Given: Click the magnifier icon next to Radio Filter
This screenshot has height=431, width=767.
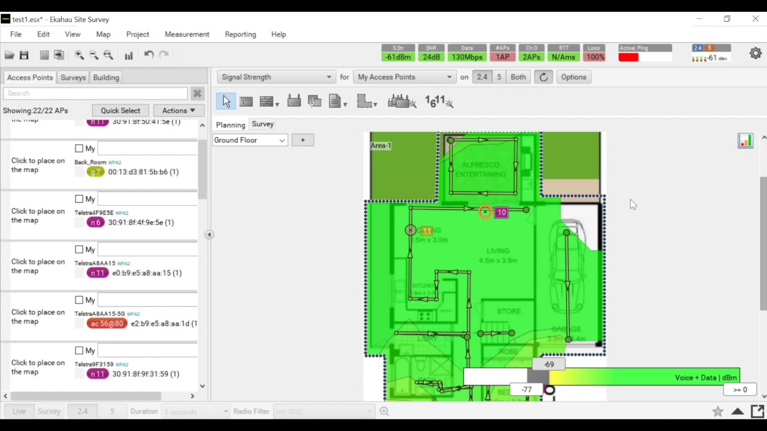Looking at the screenshot, I should [x=384, y=411].
